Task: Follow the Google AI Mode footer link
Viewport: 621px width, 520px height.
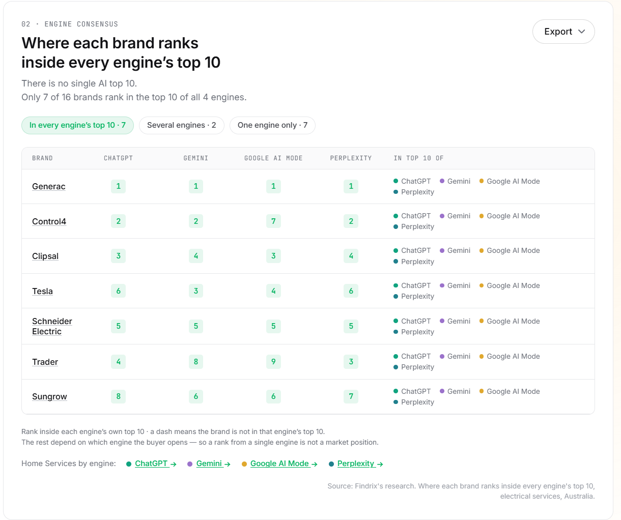Action: tap(284, 464)
